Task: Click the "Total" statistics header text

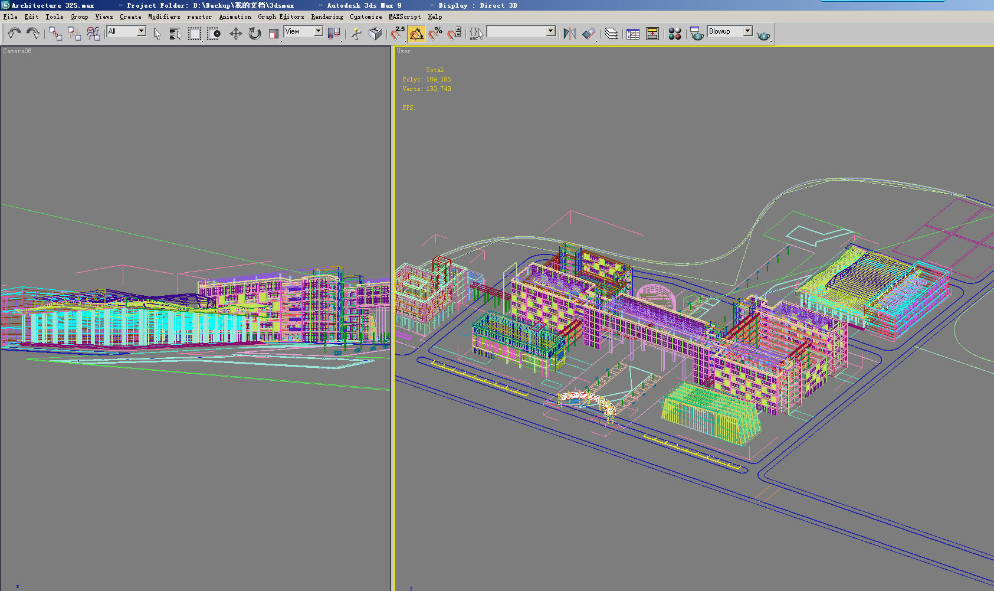Action: [x=435, y=70]
